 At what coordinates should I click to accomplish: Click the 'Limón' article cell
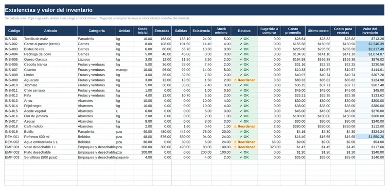(51, 75)
